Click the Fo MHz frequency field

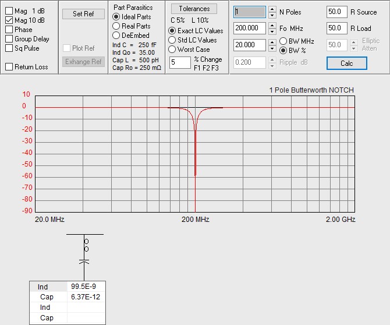click(x=250, y=28)
